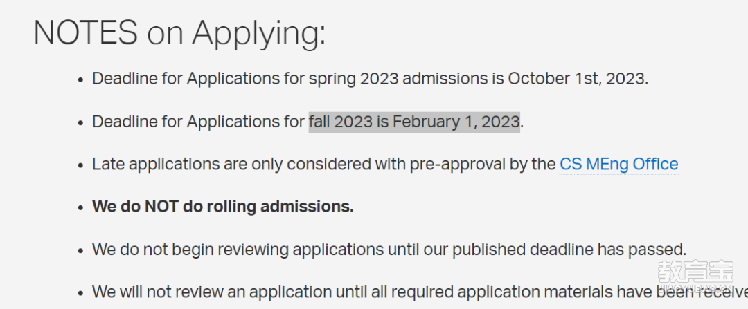Select the spring 2023 admissions deadline line
Viewport: 748px width, 309px height.
point(370,79)
